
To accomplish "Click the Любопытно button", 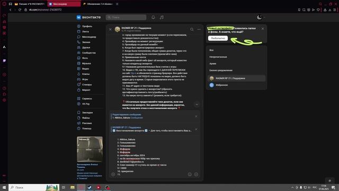I will pyautogui.click(x=218, y=38).
